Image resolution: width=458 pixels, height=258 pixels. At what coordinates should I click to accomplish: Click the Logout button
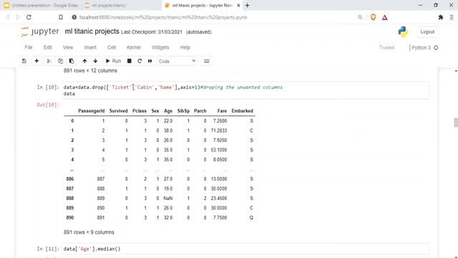tap(427, 32)
